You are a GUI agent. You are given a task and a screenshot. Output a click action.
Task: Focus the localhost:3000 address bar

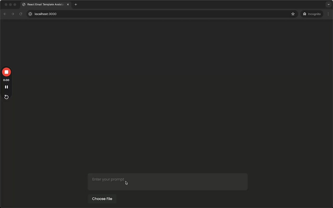[161, 14]
